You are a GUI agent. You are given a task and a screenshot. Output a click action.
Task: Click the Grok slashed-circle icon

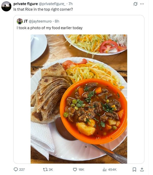[135, 4]
